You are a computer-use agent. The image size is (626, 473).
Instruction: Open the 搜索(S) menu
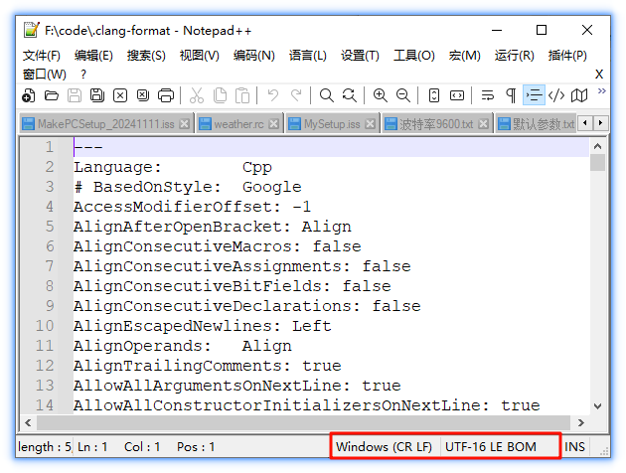(x=146, y=56)
